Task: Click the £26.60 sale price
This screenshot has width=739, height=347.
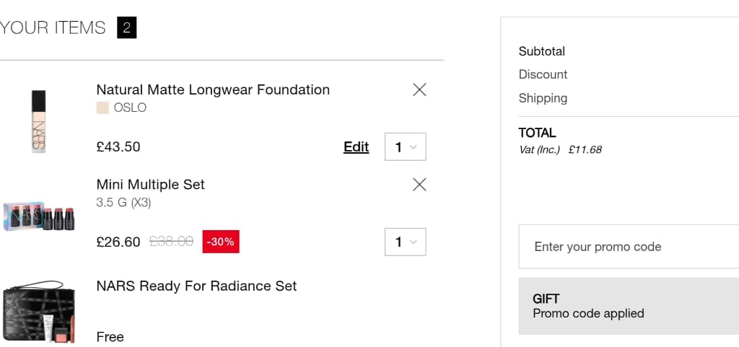Action: [118, 242]
